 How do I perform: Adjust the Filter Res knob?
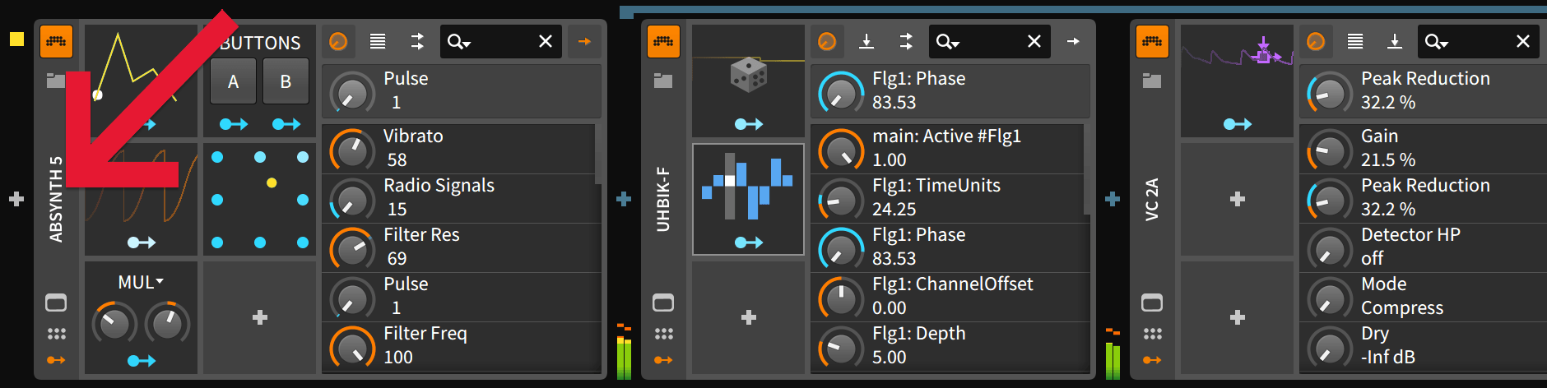(352, 249)
